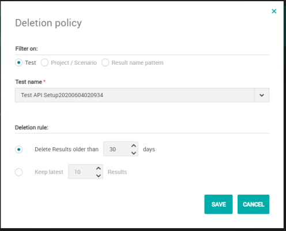Click the Test name label

click(x=29, y=82)
